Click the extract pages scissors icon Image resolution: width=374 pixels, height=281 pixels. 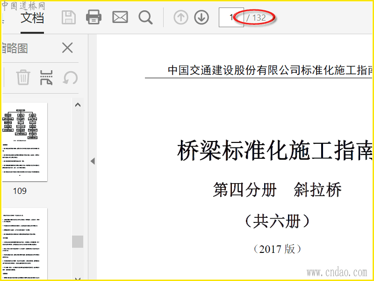coord(46,78)
